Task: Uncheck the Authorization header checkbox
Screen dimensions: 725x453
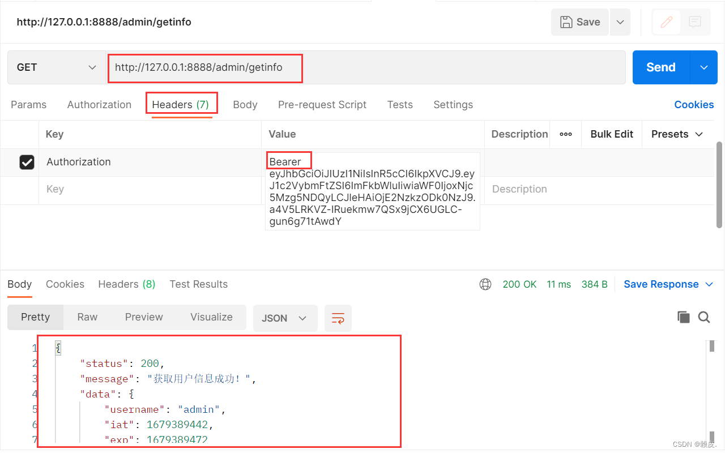Action: point(27,162)
